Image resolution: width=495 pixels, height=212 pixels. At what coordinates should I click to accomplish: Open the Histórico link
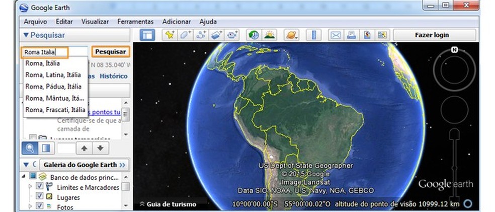pyautogui.click(x=114, y=76)
